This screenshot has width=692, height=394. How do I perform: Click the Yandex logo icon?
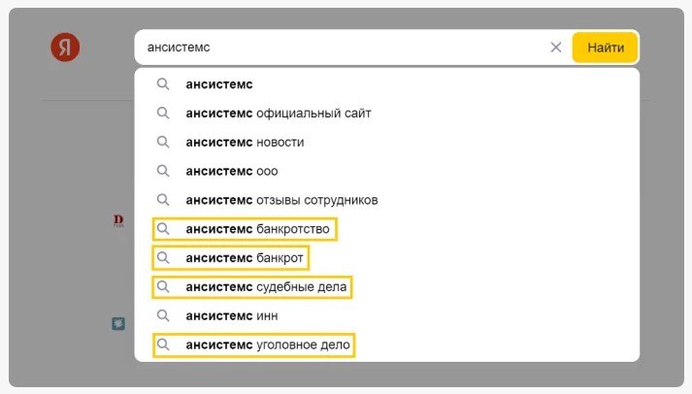pyautogui.click(x=65, y=47)
